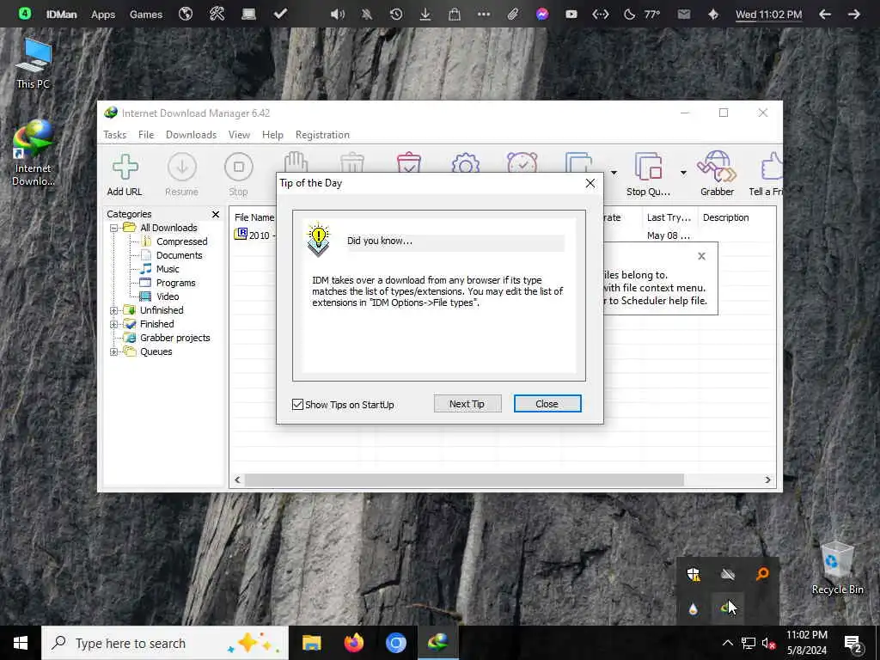
Task: Click the globe icon in the top bar
Action: [186, 14]
